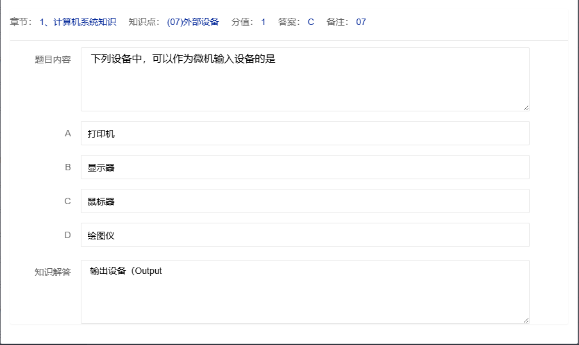The height and width of the screenshot is (345, 579).
Task: Select the score value 1 after 分值
Action: pos(263,22)
